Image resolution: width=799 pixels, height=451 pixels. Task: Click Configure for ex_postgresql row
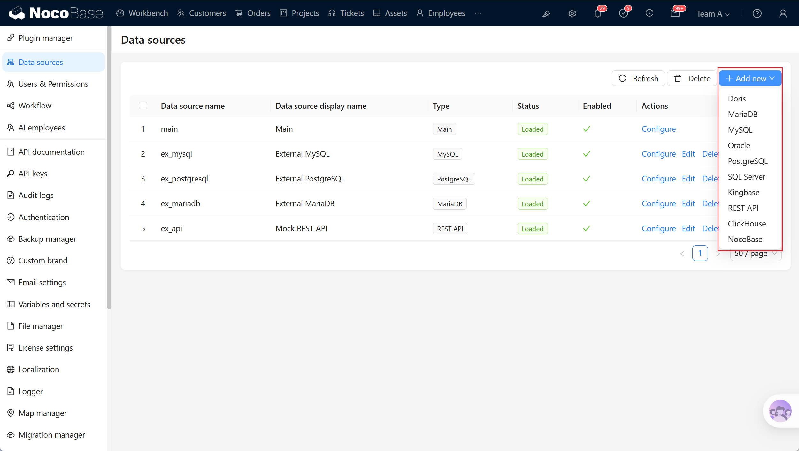(x=659, y=179)
